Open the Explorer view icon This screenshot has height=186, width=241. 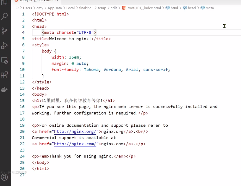click(x=4, y=2)
